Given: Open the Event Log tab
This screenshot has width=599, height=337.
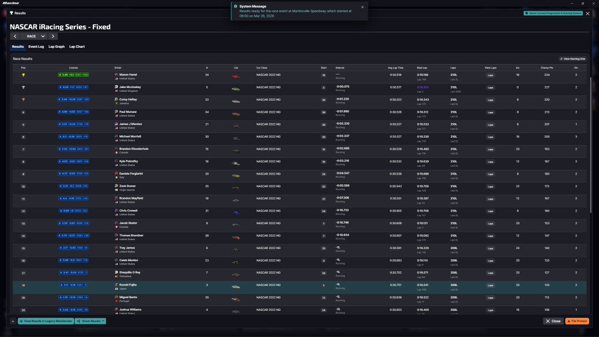Looking at the screenshot, I should click(x=36, y=46).
